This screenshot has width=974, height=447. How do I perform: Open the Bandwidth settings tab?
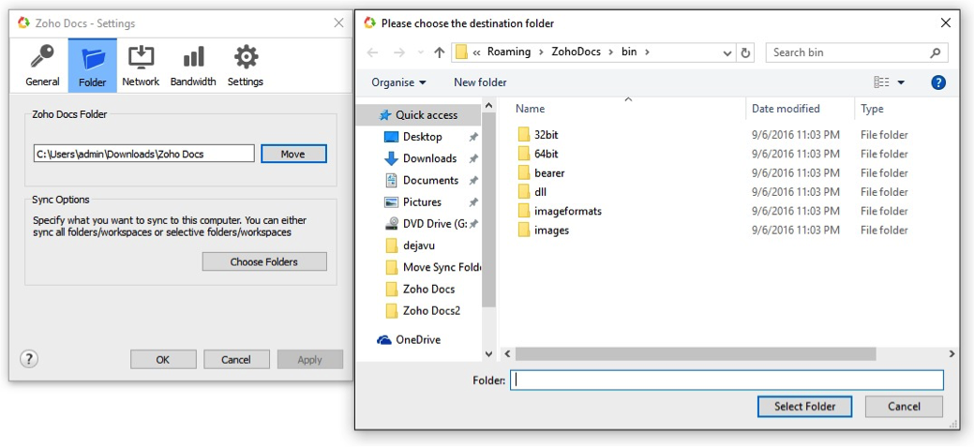(193, 65)
